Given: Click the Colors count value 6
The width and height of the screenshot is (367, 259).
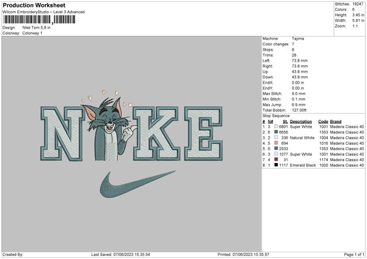Looking at the screenshot, I should (x=354, y=10).
